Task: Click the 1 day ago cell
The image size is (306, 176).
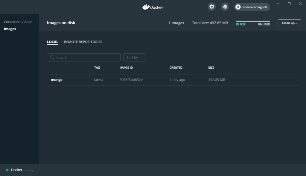Action: (x=177, y=80)
